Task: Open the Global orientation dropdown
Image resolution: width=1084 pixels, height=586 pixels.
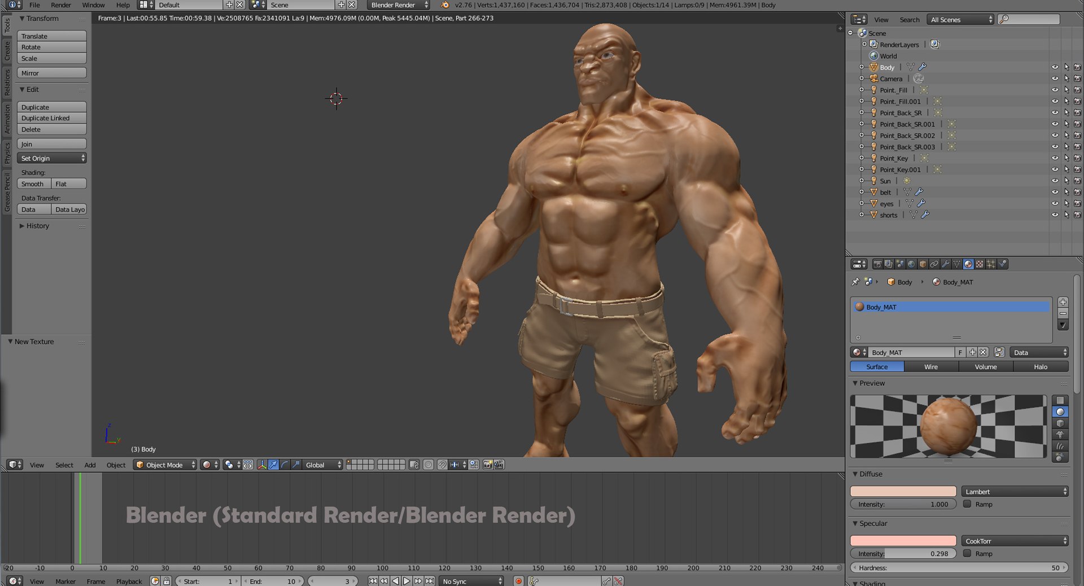Action: [x=322, y=465]
